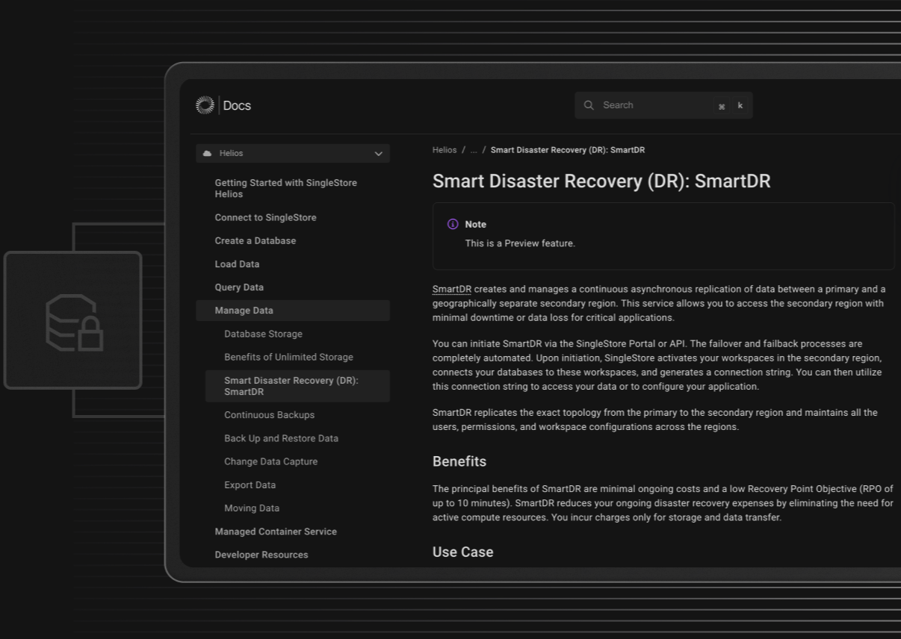The width and height of the screenshot is (901, 639).
Task: Click the Docs header label
Action: [x=237, y=106]
